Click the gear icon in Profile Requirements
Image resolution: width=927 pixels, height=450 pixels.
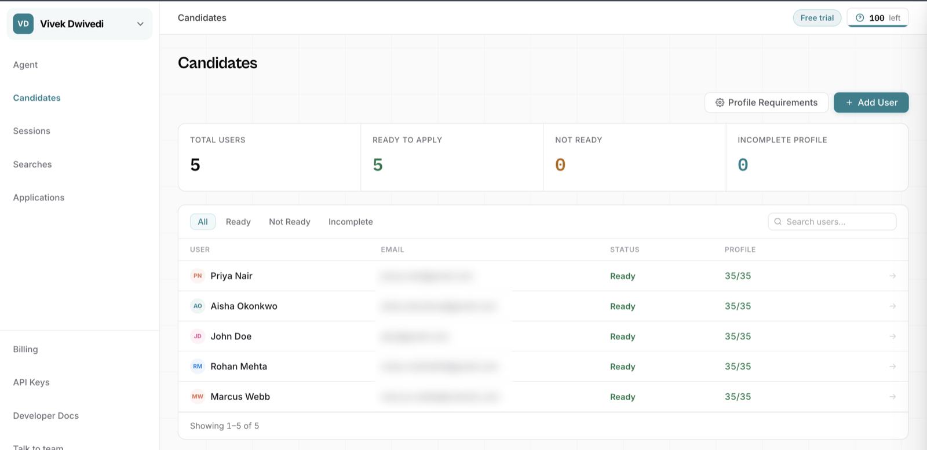tap(720, 103)
